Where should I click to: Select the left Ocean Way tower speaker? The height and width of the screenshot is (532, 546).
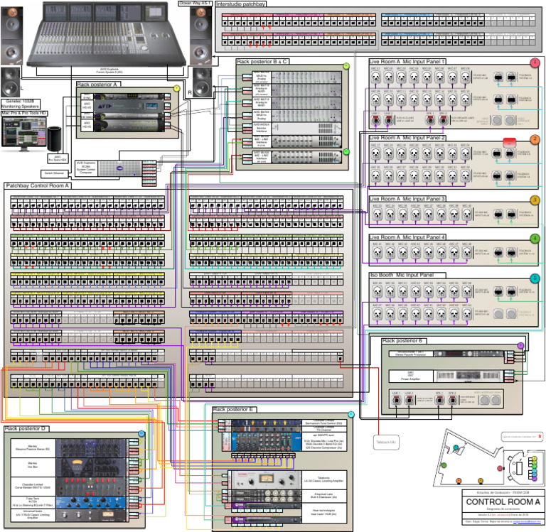12,36
